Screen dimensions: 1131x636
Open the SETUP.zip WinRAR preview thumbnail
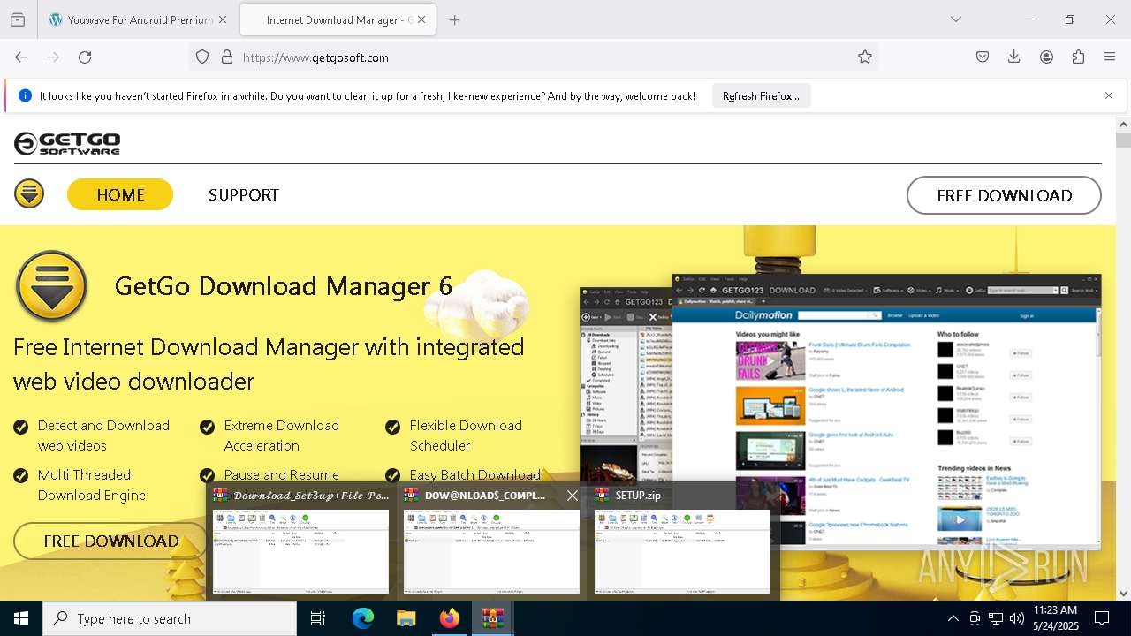tap(682, 551)
